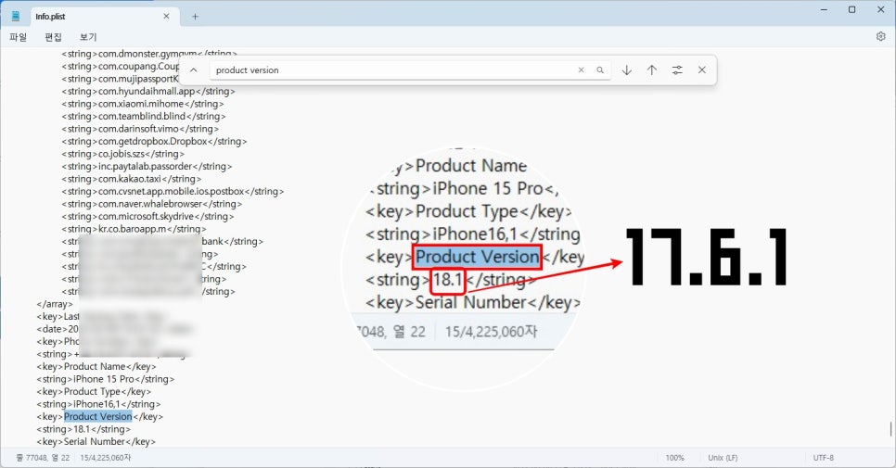The height and width of the screenshot is (468, 896).
Task: Expand the replace chevron in find bar
Action: click(x=193, y=70)
